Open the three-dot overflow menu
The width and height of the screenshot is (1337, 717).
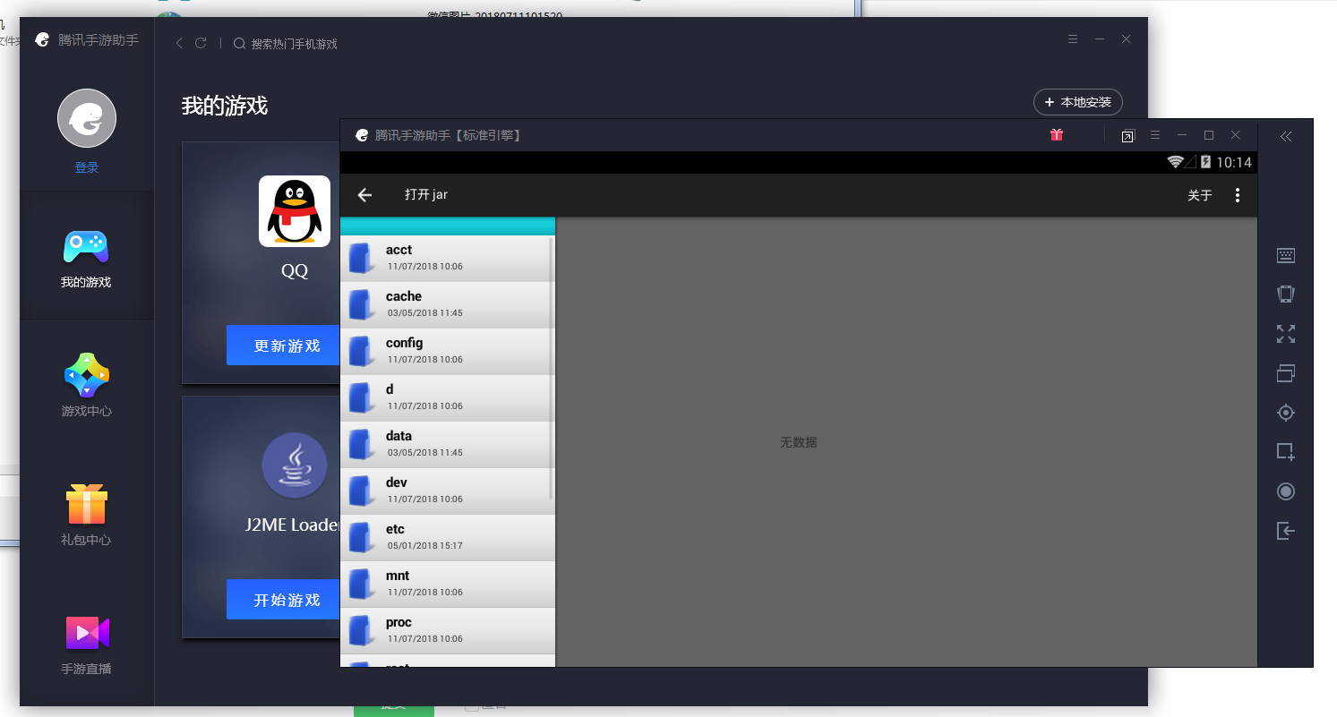(x=1237, y=195)
